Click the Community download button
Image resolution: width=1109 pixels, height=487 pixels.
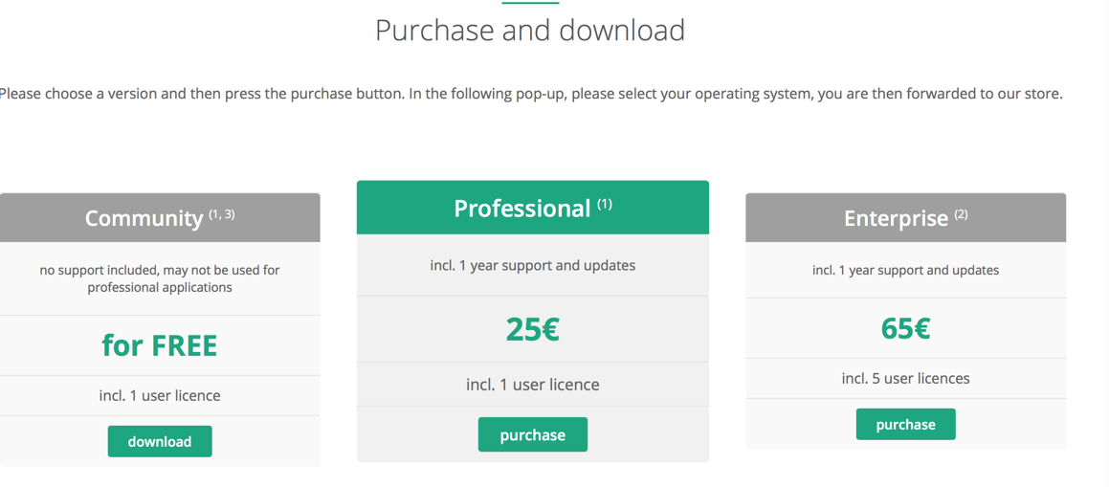160,441
